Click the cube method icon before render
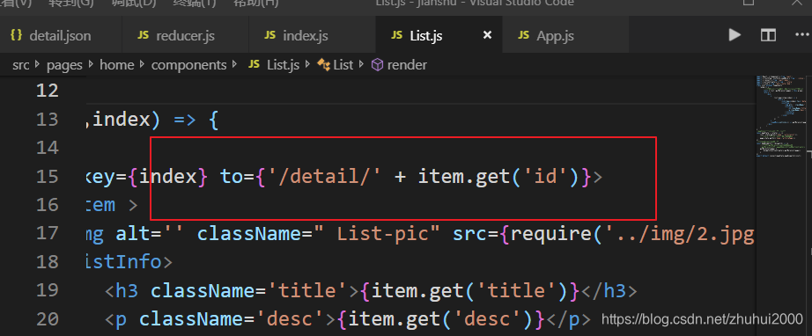Screen dimensions: 812x336 (x=378, y=64)
